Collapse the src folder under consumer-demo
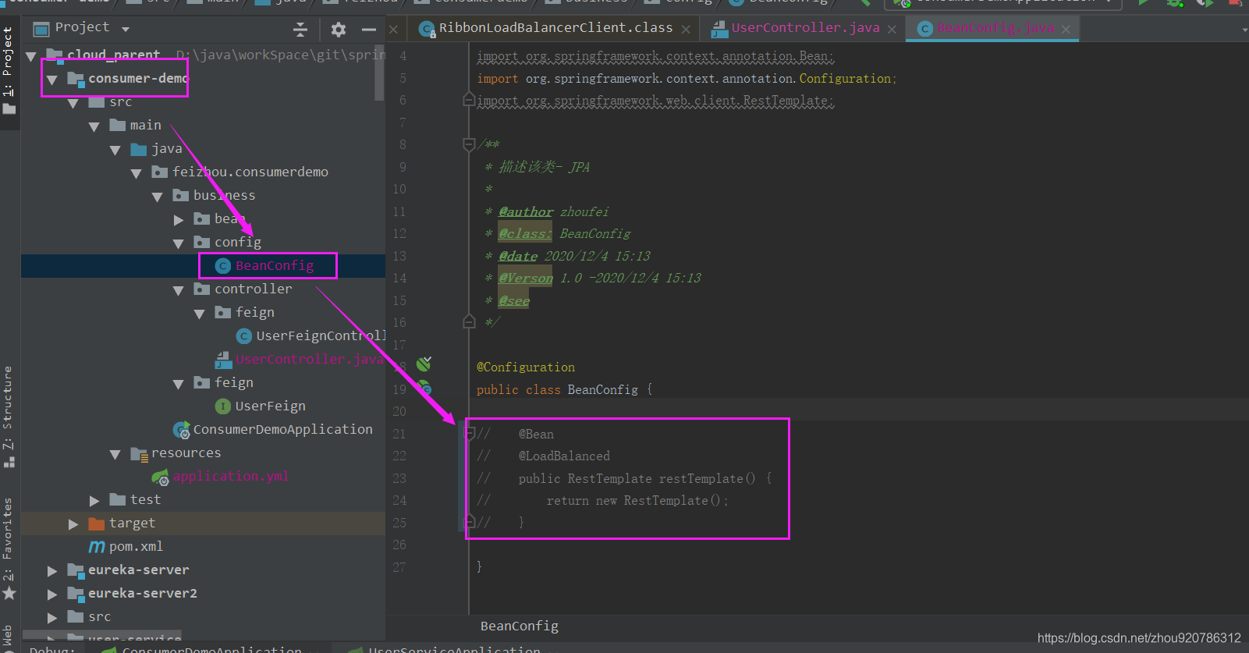1249x653 pixels. pos(73,103)
